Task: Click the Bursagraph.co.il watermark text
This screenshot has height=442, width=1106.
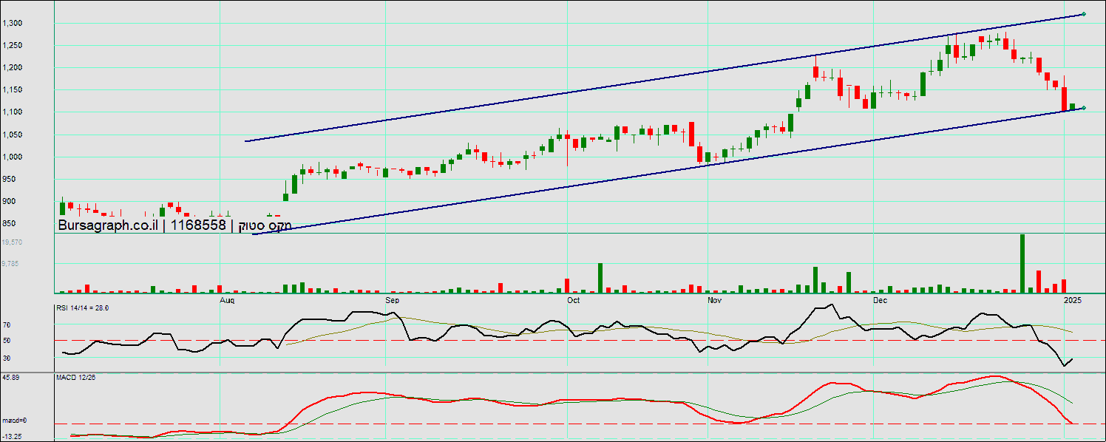Action: [108, 225]
